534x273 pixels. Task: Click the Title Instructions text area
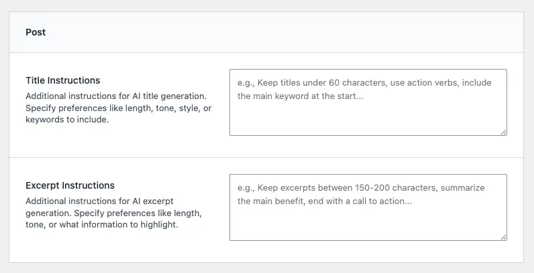pyautogui.click(x=368, y=102)
